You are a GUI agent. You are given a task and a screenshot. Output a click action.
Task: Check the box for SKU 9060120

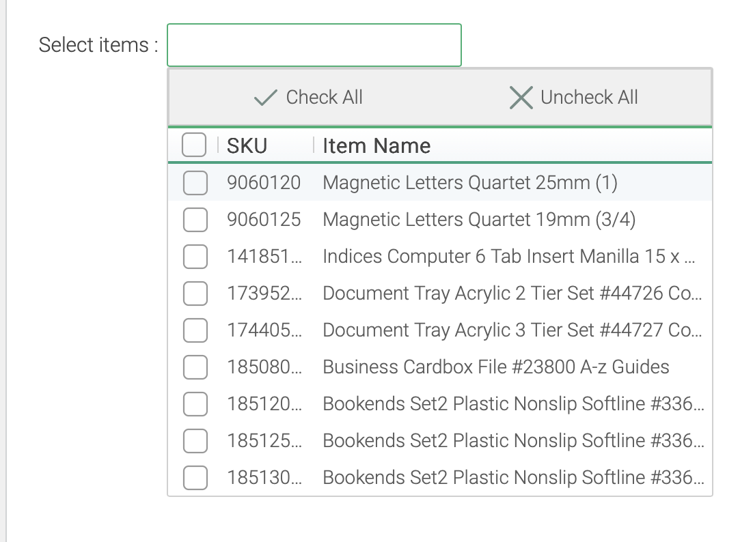(195, 183)
